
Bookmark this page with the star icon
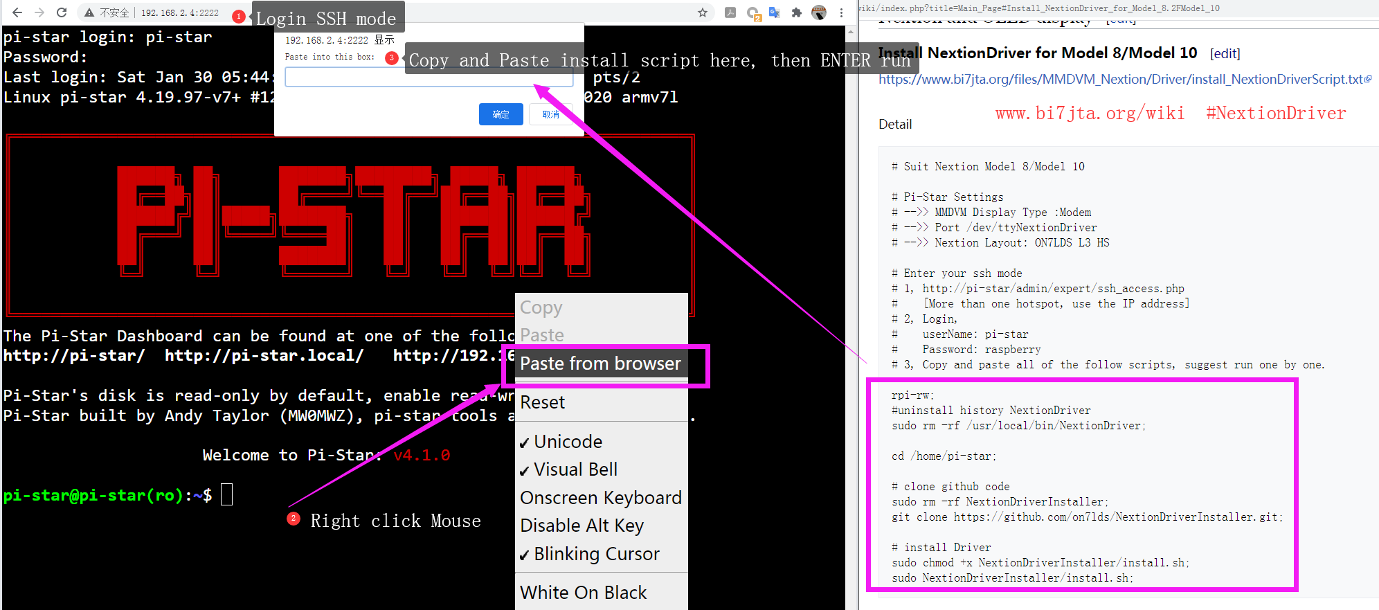703,12
